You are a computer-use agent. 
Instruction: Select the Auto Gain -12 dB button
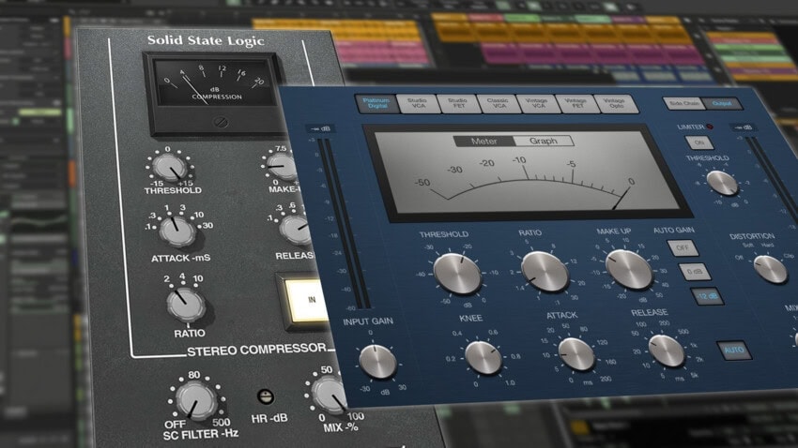pyautogui.click(x=707, y=295)
